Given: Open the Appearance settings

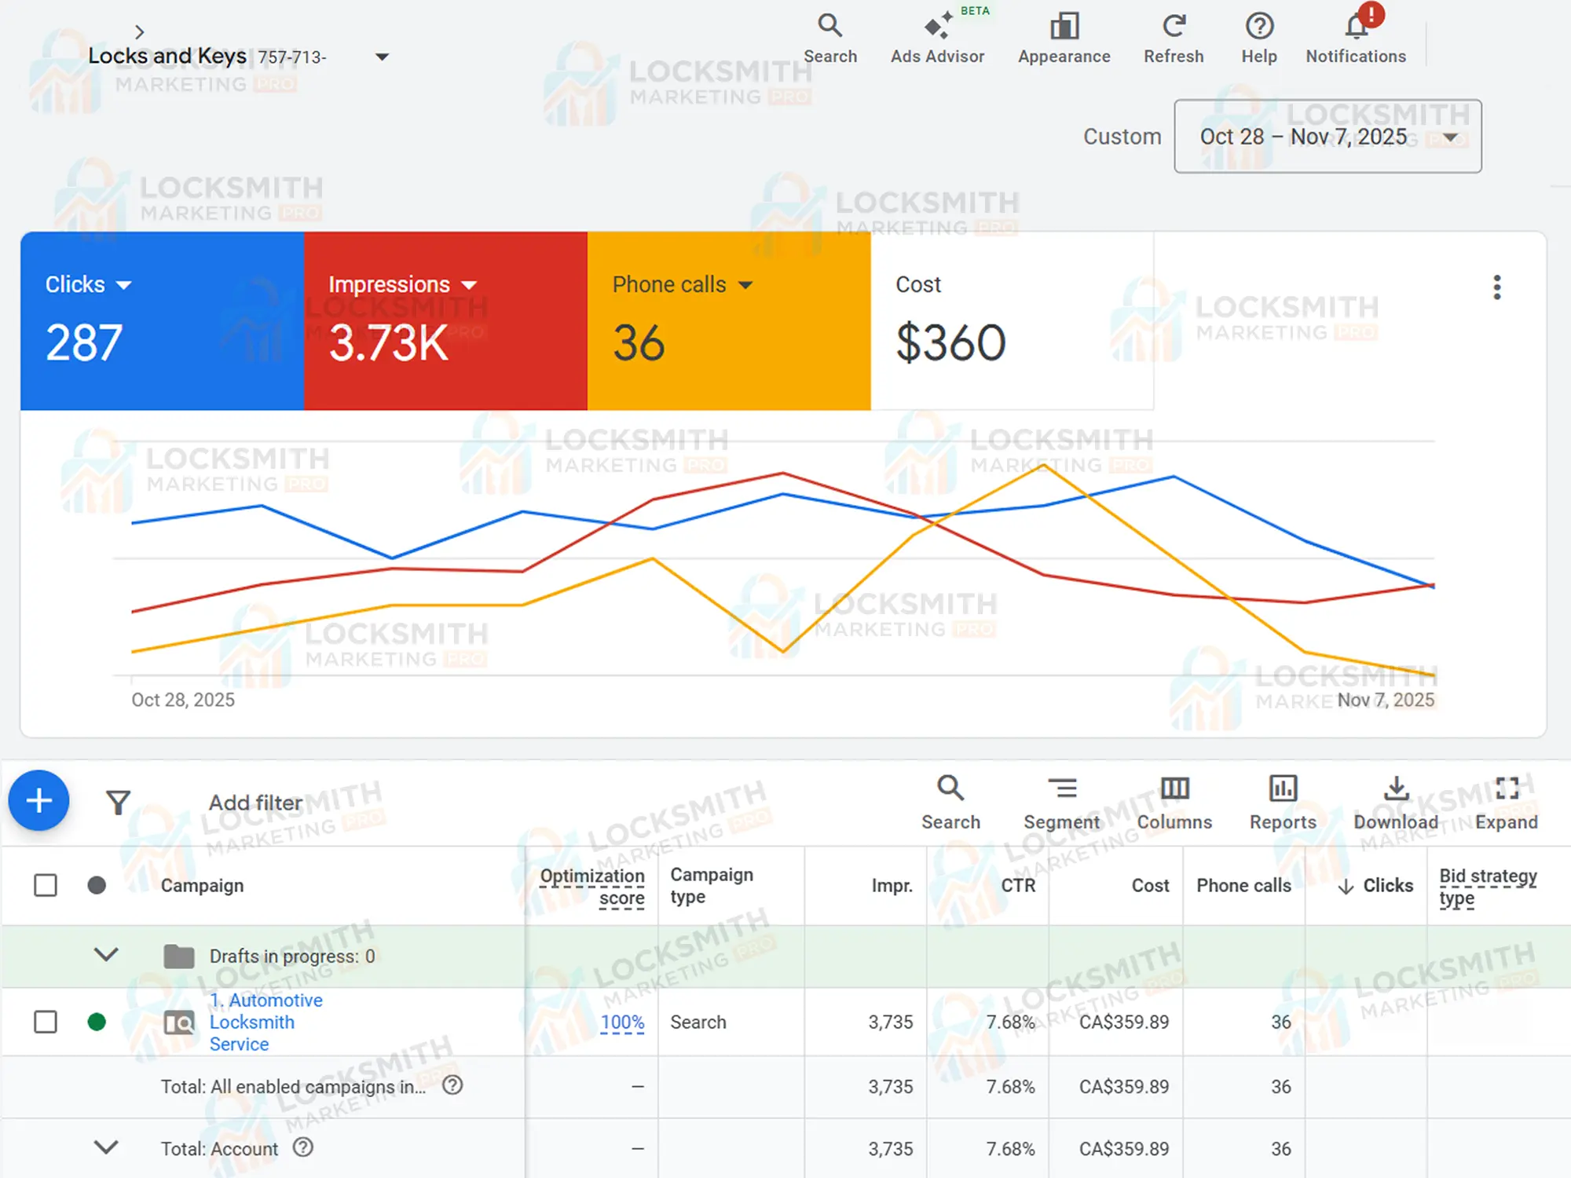Looking at the screenshot, I should pyautogui.click(x=1064, y=35).
